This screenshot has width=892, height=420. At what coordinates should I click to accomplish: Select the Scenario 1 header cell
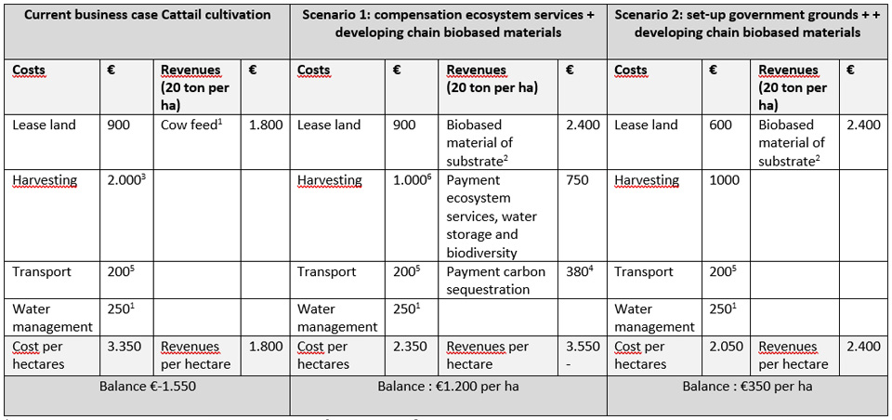click(x=448, y=29)
